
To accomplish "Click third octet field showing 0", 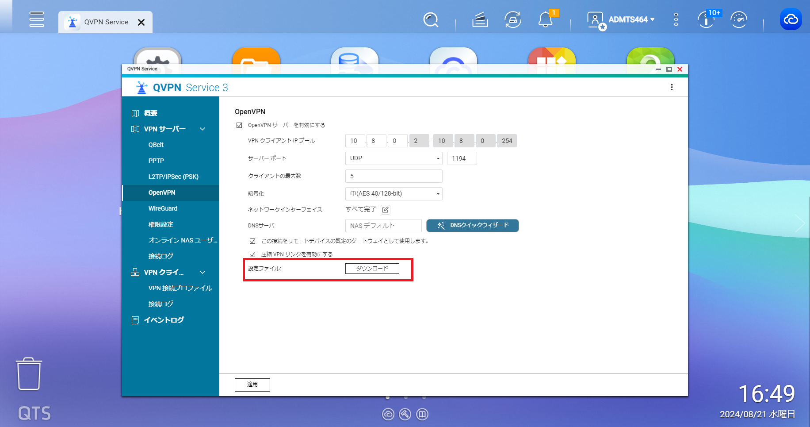I will tap(397, 141).
